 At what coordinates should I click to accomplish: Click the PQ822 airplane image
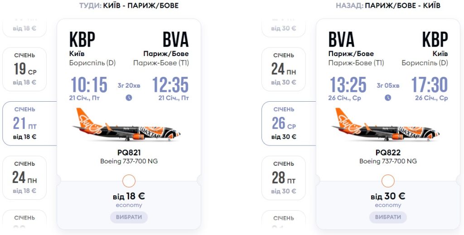386,125
